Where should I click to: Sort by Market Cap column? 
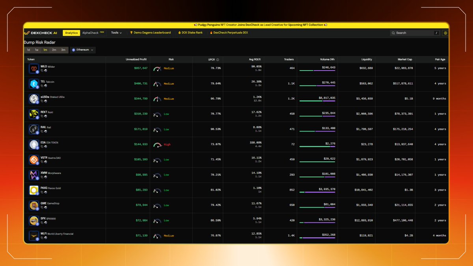click(405, 60)
